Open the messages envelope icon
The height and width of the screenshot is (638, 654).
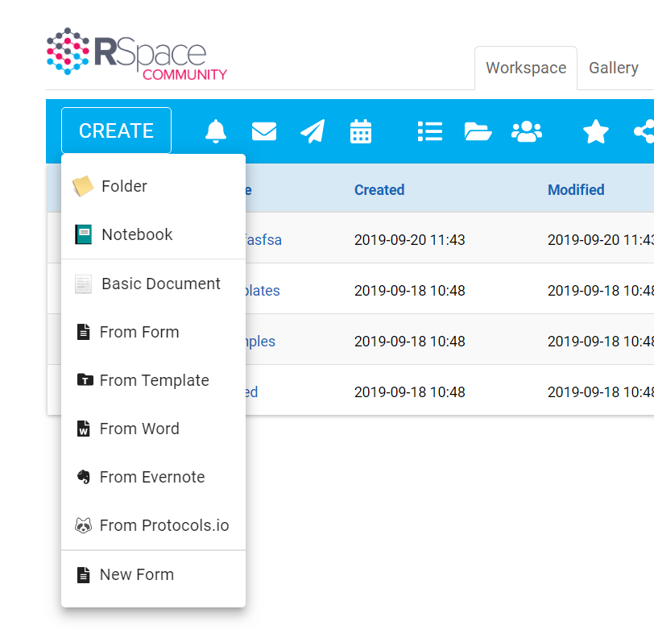(x=264, y=131)
